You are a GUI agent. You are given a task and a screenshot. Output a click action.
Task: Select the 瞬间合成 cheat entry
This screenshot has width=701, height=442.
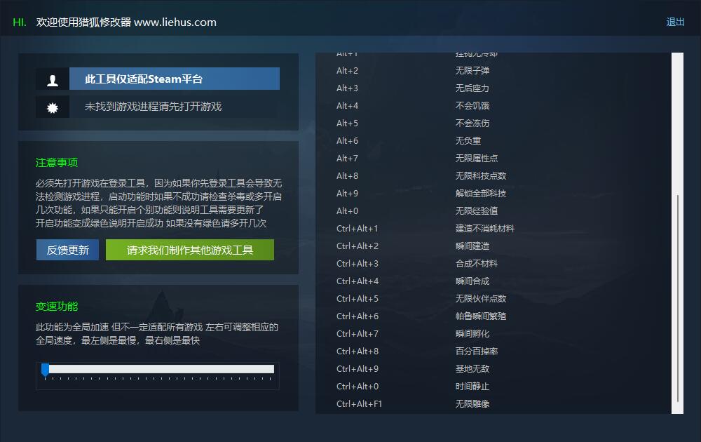(472, 281)
